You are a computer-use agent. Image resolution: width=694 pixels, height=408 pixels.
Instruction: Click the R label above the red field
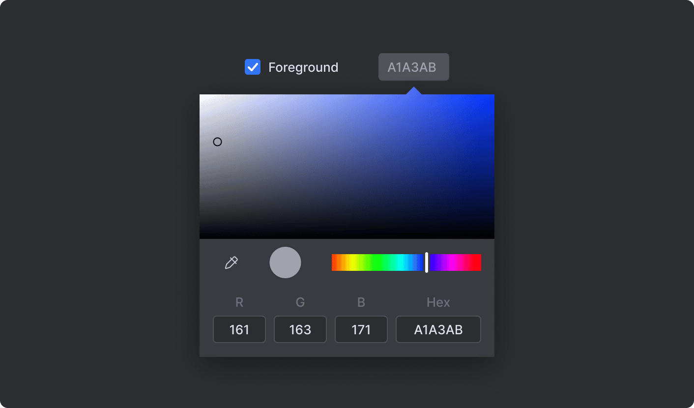[x=239, y=302]
